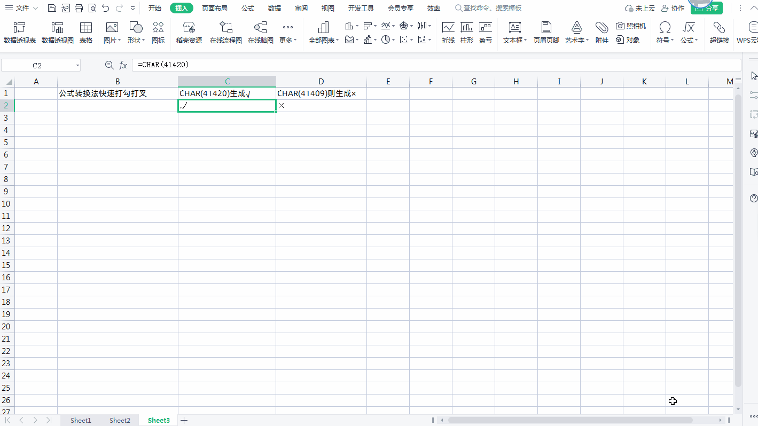Insert a win/loss sparkline (盈亏)
The image size is (758, 426).
coord(486,33)
